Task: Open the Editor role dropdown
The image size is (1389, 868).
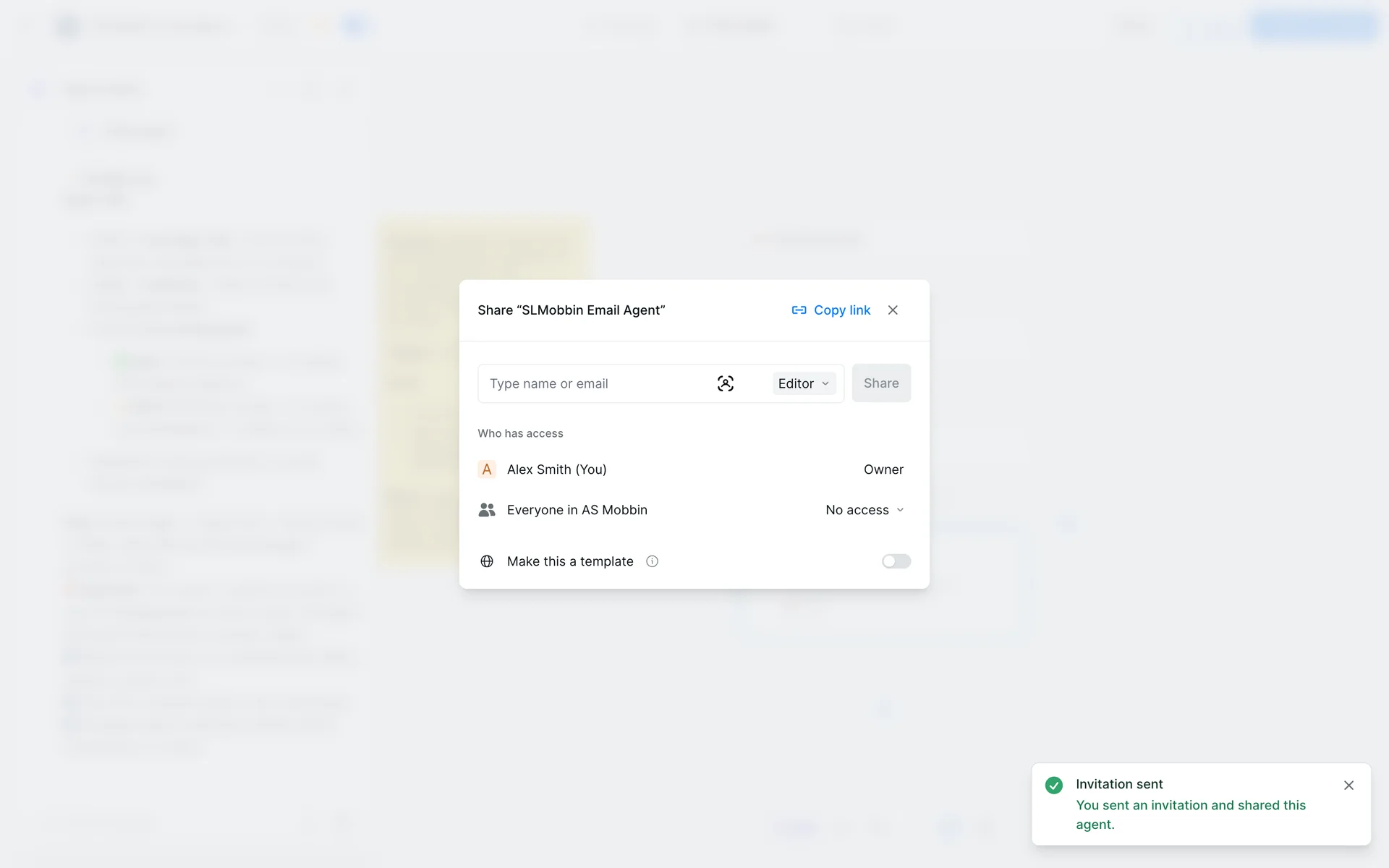Action: tap(804, 383)
